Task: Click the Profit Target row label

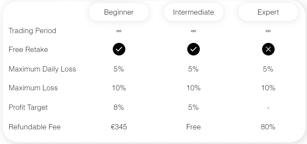Action: pos(28,107)
